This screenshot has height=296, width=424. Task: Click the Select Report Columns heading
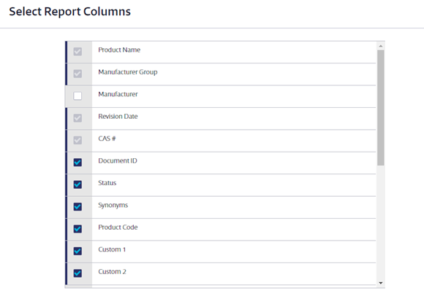pos(69,12)
